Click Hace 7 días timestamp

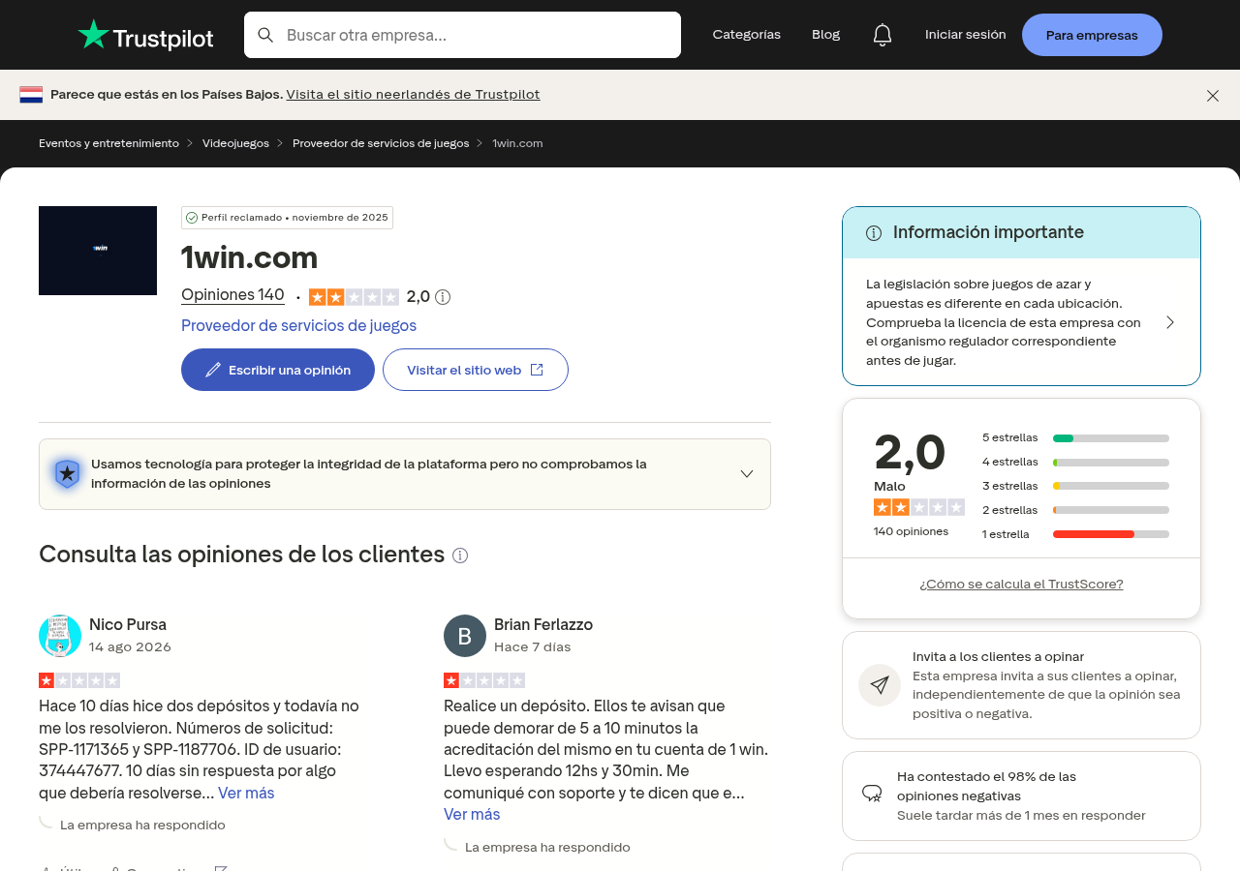pos(533,647)
